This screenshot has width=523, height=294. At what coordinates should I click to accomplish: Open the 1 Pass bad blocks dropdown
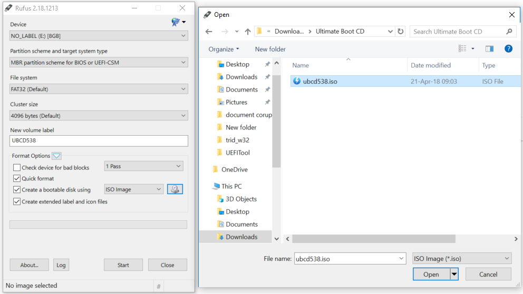[144, 166]
